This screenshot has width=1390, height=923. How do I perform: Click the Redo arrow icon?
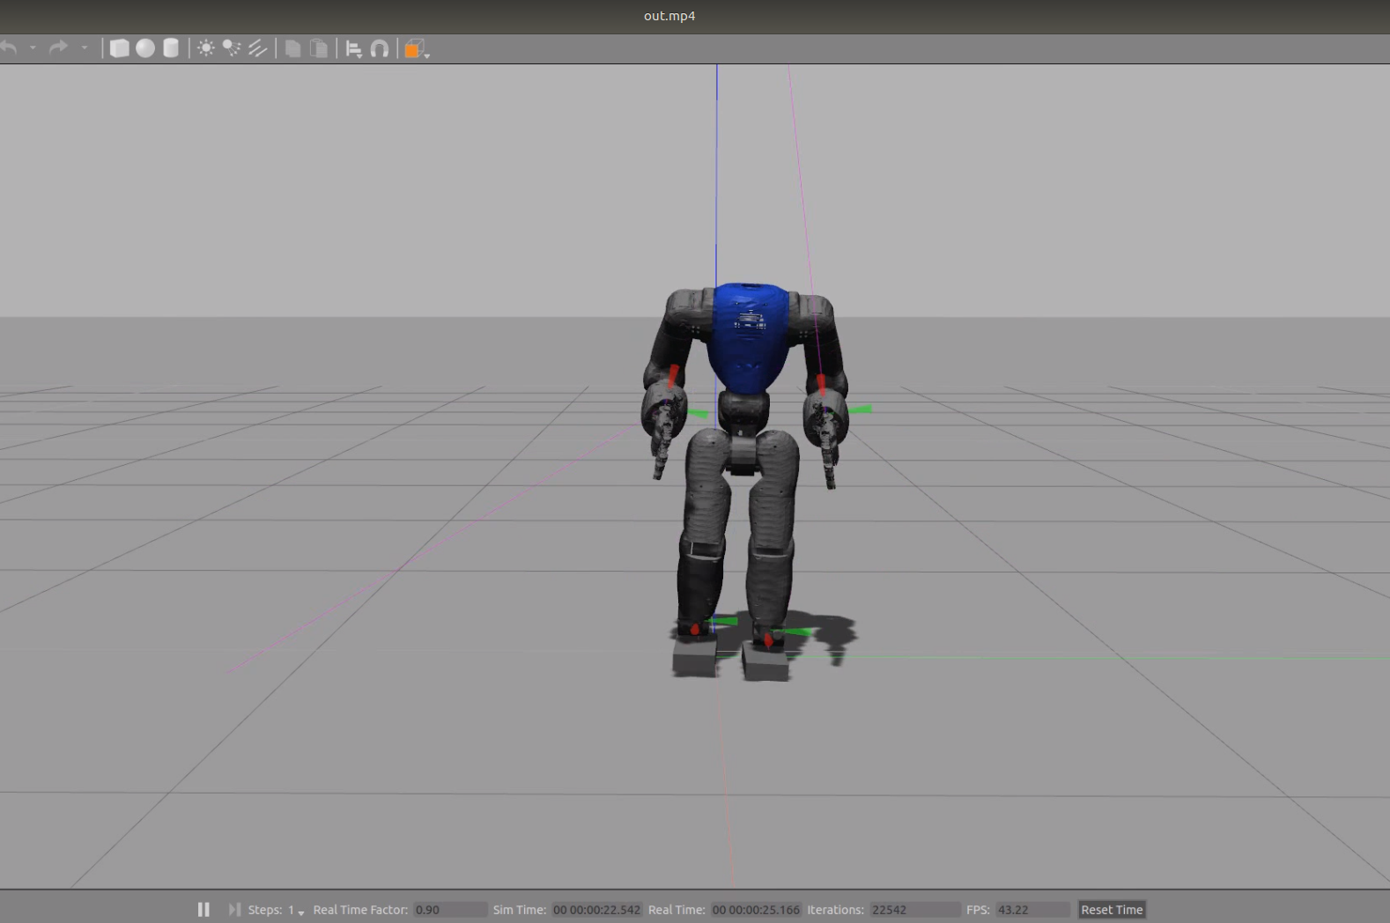[x=58, y=48]
